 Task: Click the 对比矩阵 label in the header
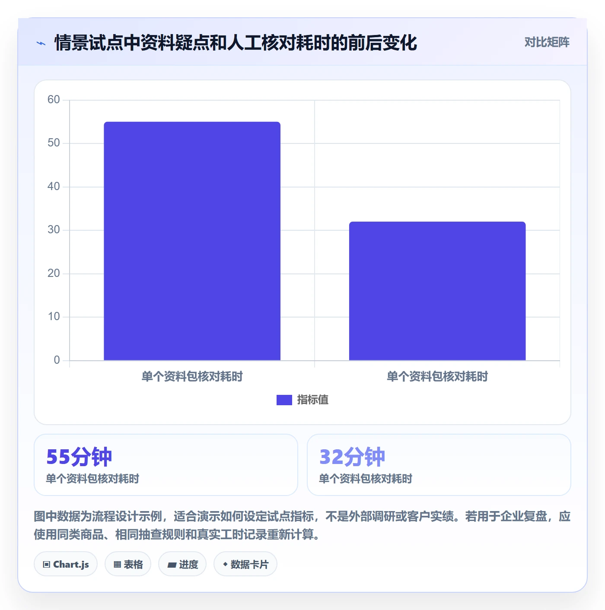(547, 42)
